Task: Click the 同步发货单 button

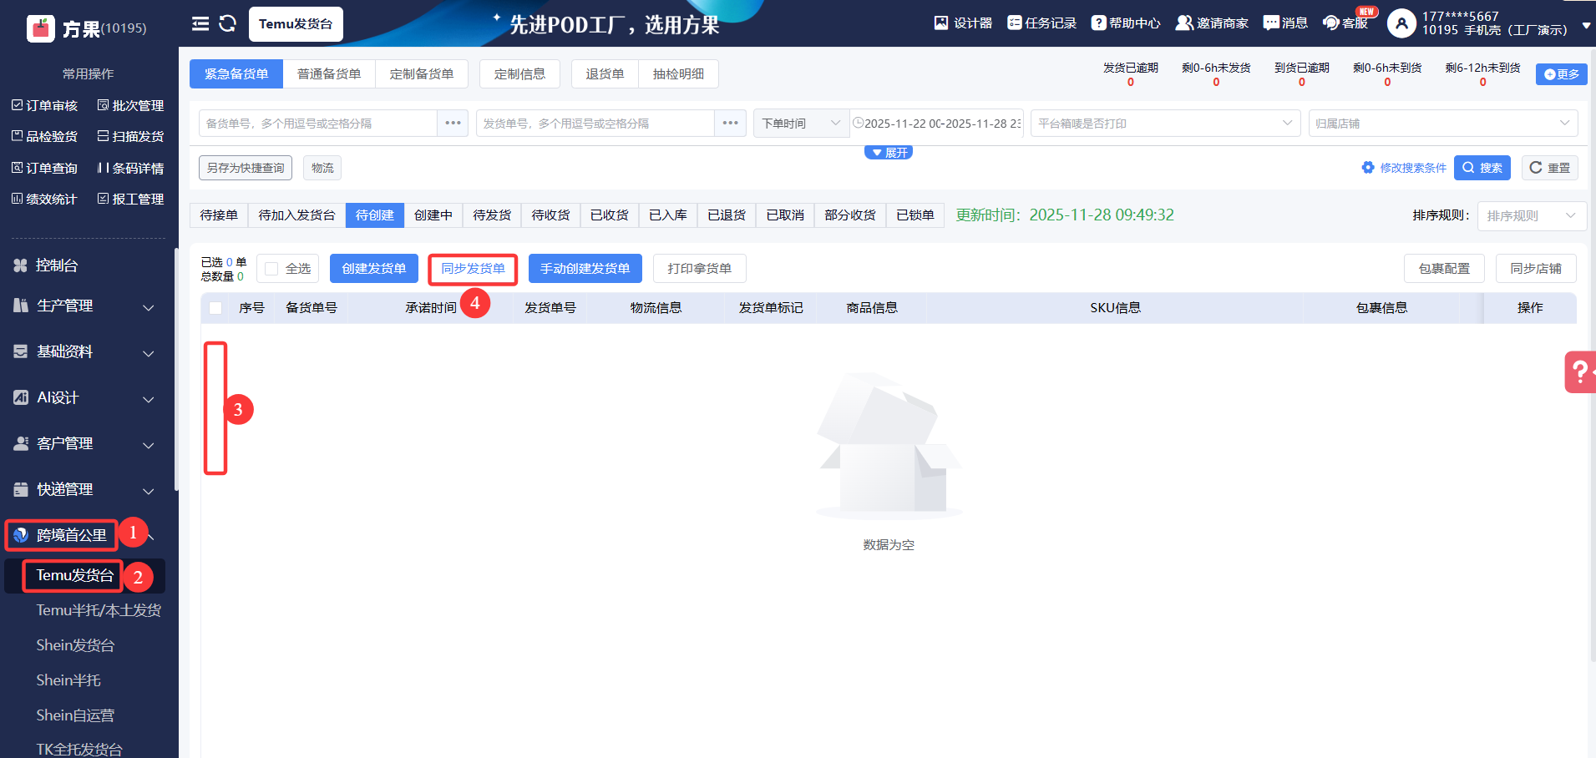Action: click(x=473, y=269)
